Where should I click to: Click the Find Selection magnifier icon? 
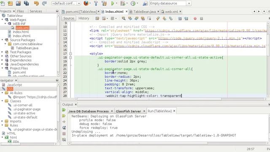(124, 19)
